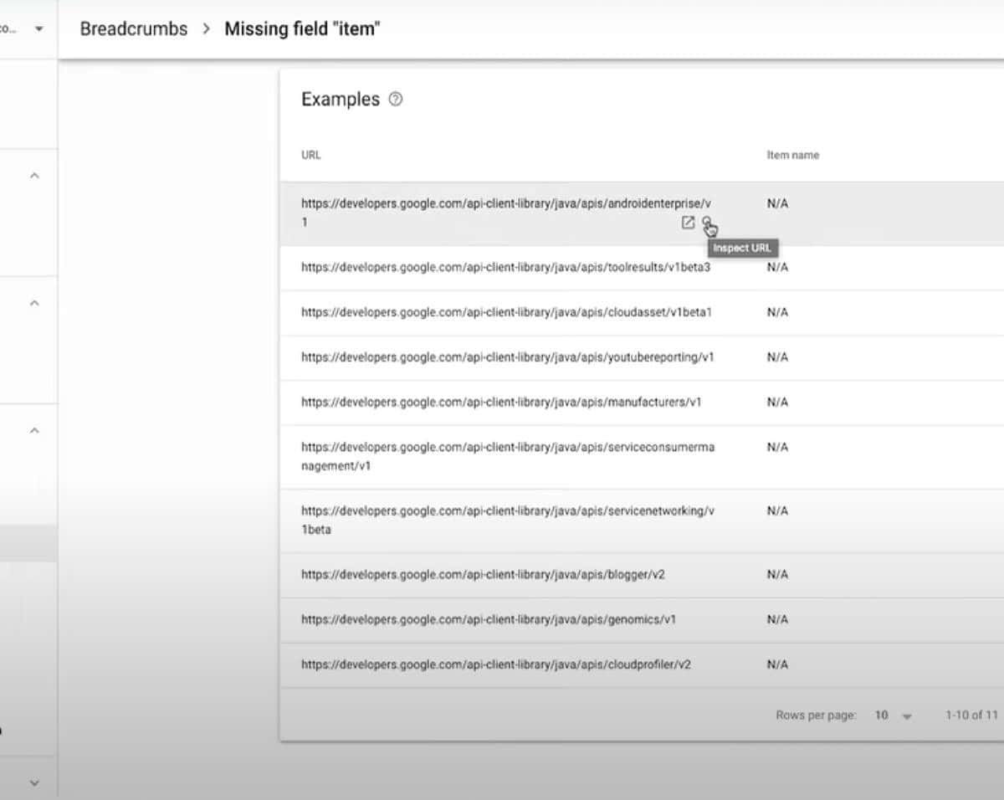Select the manufacturers/v1 URL row
The width and height of the screenshot is (1004, 800).
point(500,403)
